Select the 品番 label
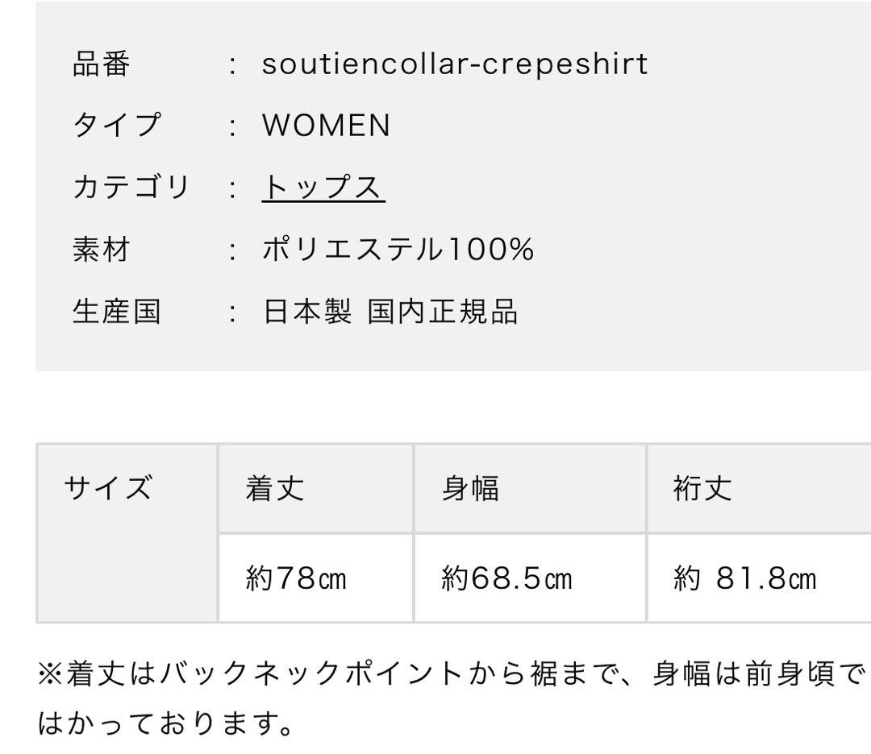The width and height of the screenshot is (871, 754). point(101,64)
